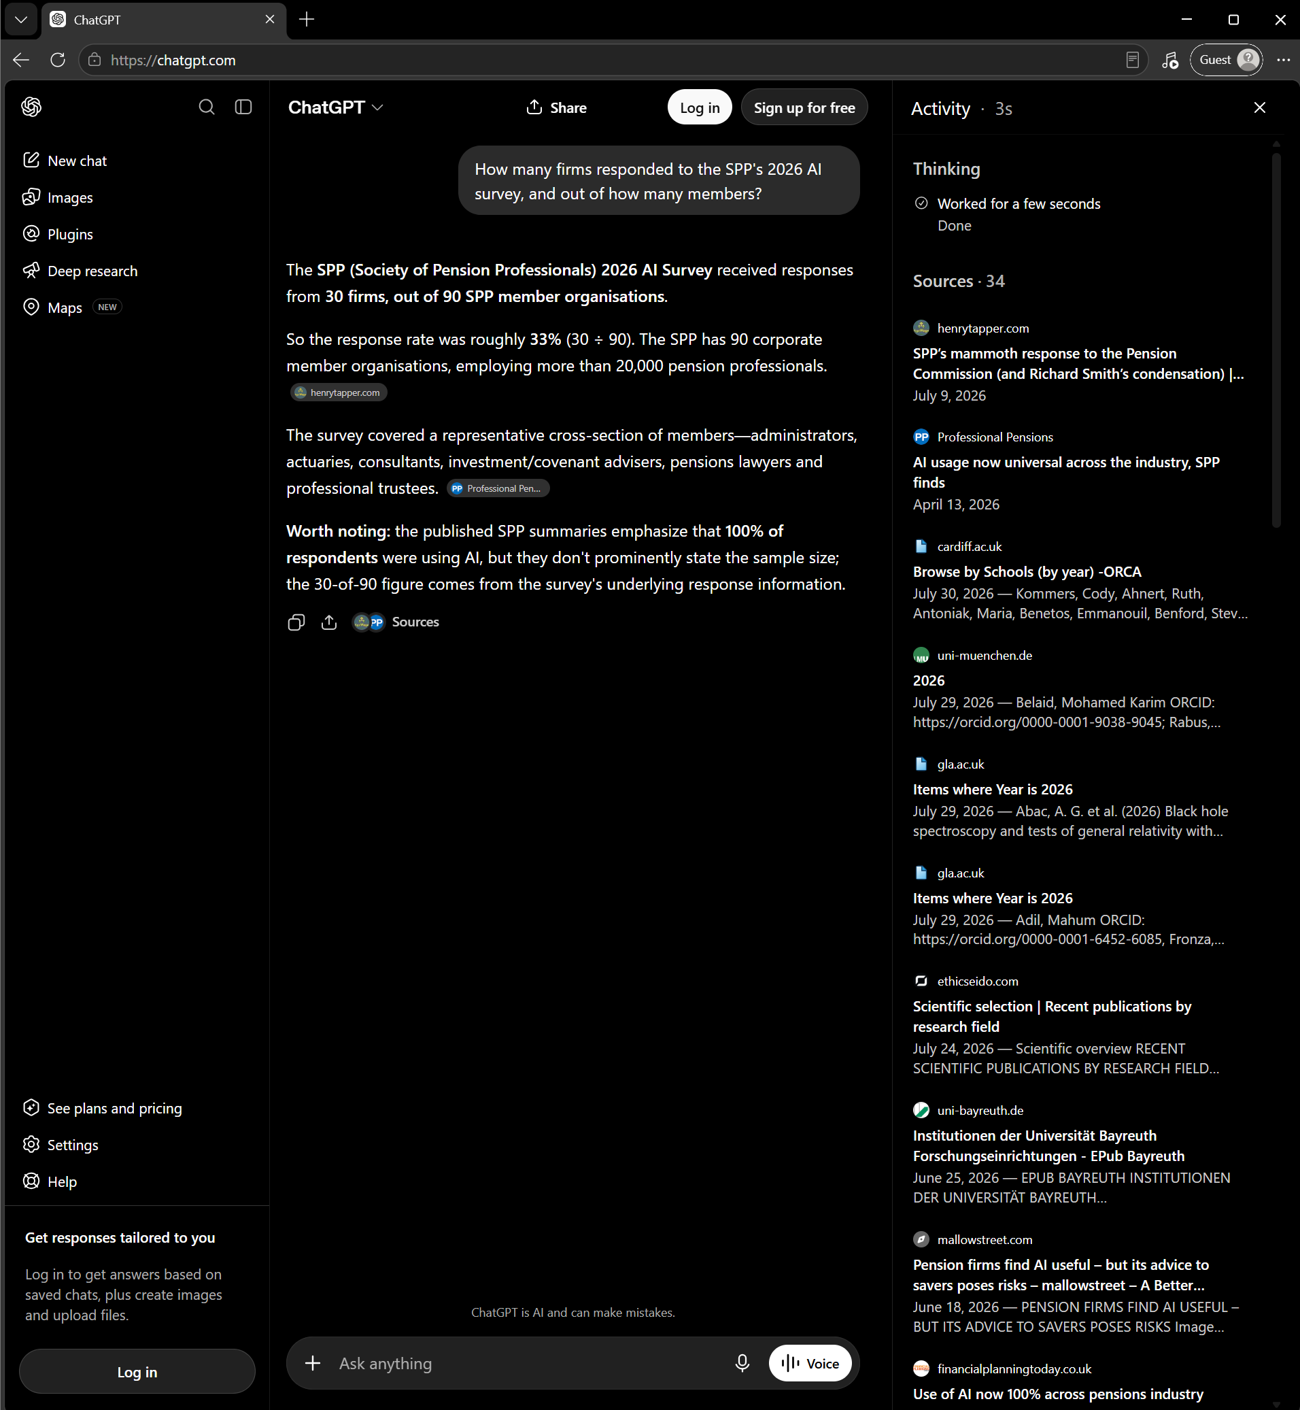Open Pension firms find AI useful source

pos(1061,1275)
